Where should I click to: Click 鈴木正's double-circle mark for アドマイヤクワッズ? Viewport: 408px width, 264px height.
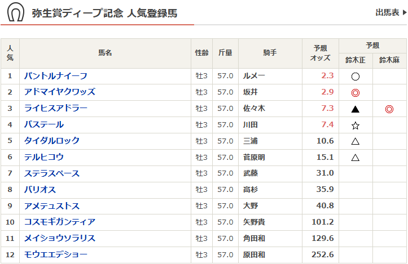click(x=356, y=92)
